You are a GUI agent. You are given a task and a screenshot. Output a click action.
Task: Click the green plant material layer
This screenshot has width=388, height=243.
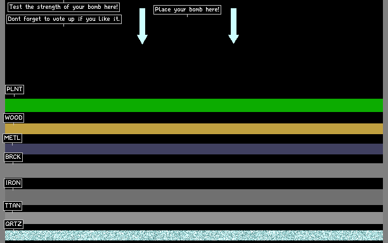194,105
